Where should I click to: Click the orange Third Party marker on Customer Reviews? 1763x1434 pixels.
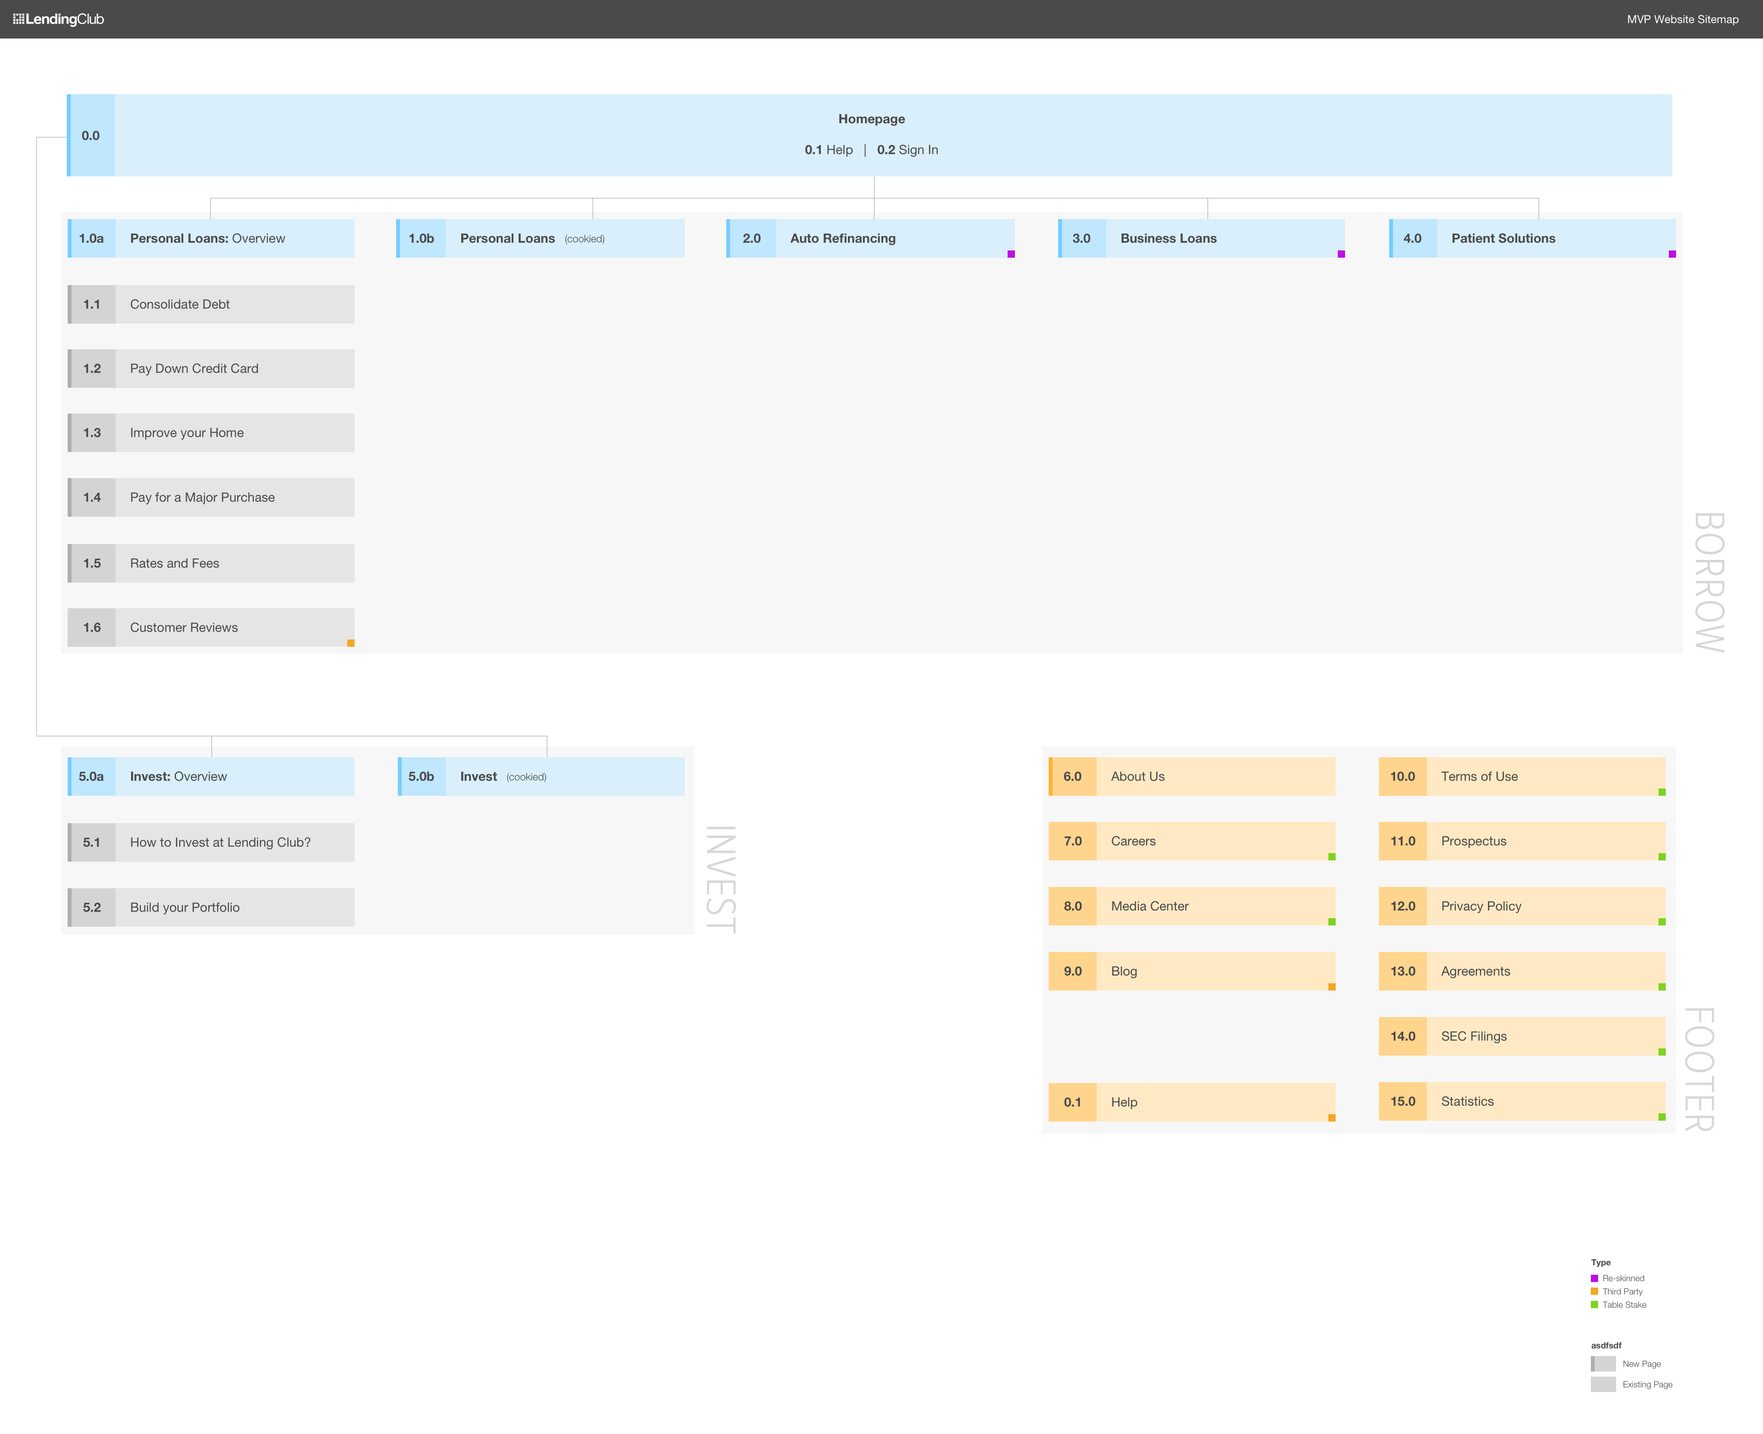(352, 642)
